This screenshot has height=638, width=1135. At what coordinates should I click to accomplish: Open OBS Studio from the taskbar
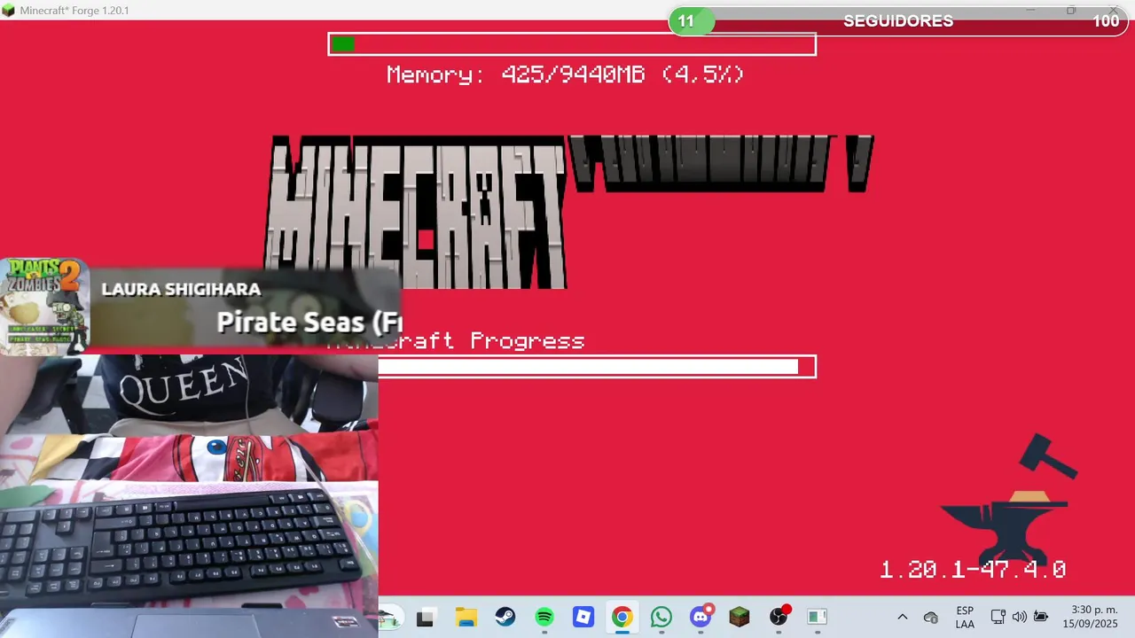pos(779,617)
